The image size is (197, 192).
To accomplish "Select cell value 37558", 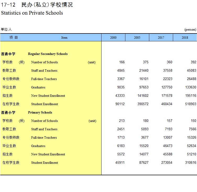I will pyautogui.click(x=168, y=70).
